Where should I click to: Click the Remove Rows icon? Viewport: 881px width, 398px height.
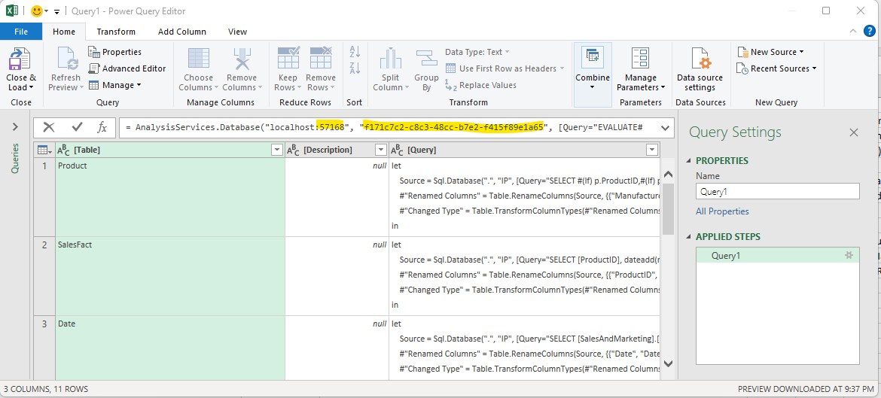point(320,59)
